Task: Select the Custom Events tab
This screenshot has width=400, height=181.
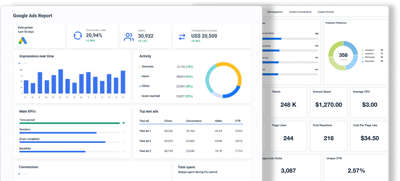Action: pos(325,12)
